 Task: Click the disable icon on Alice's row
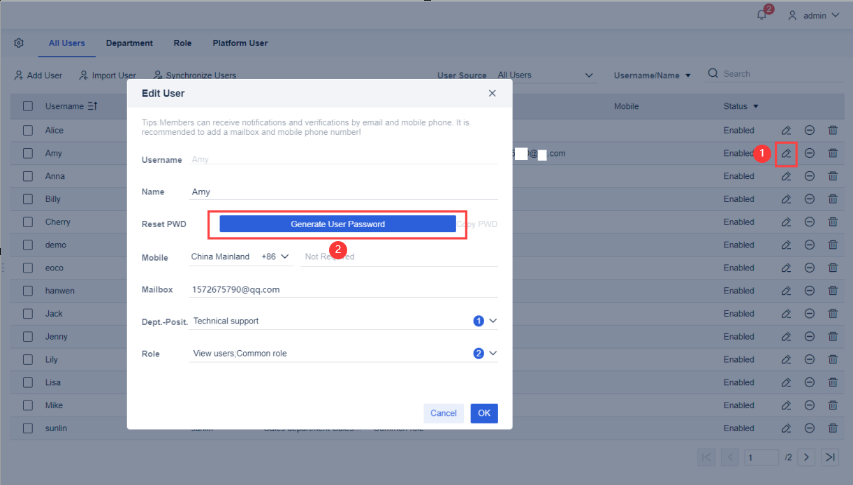point(810,130)
